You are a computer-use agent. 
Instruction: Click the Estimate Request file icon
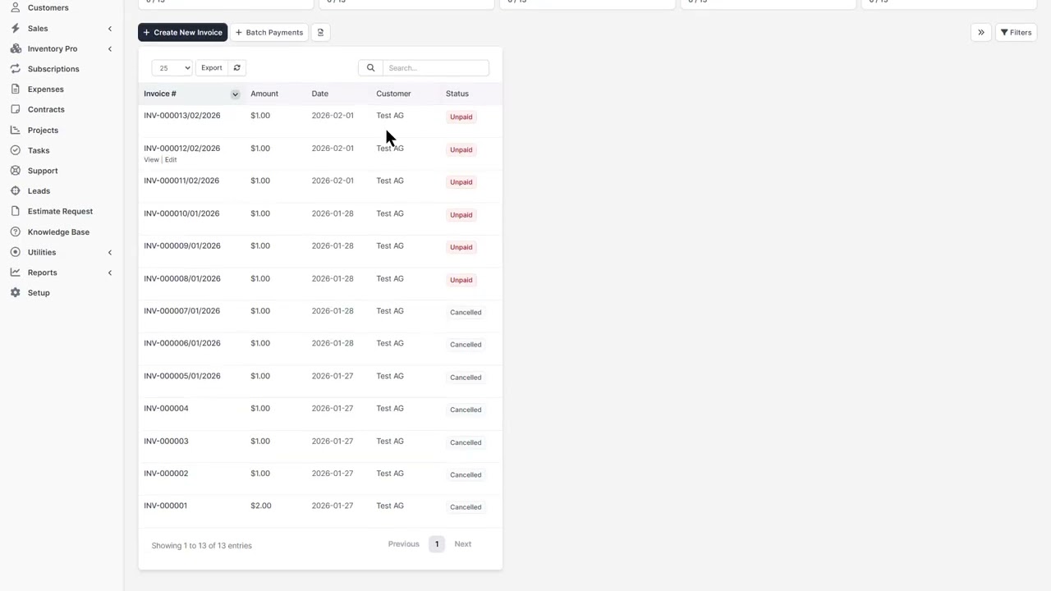pos(15,211)
